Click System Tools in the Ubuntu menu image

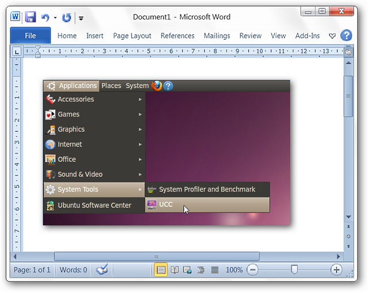(94, 190)
